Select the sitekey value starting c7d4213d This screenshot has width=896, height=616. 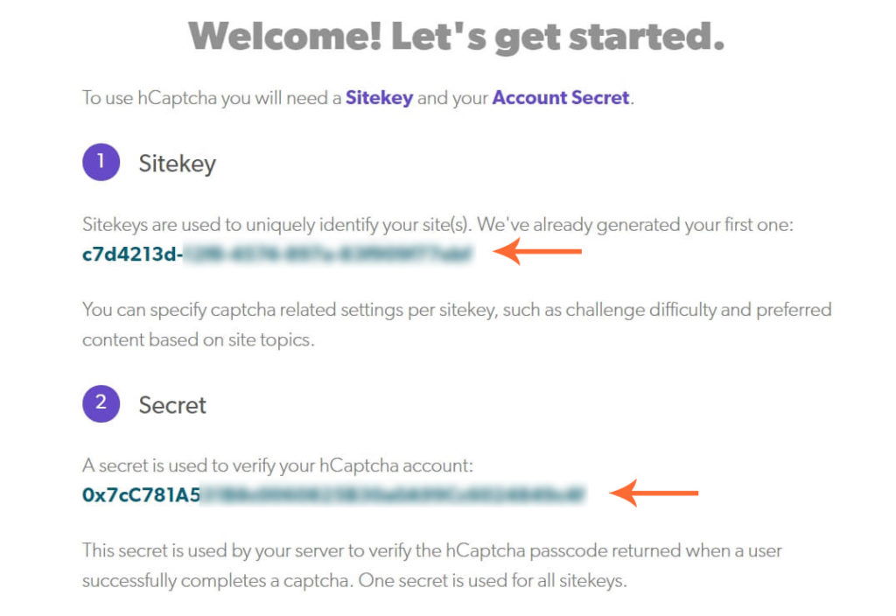coord(277,254)
